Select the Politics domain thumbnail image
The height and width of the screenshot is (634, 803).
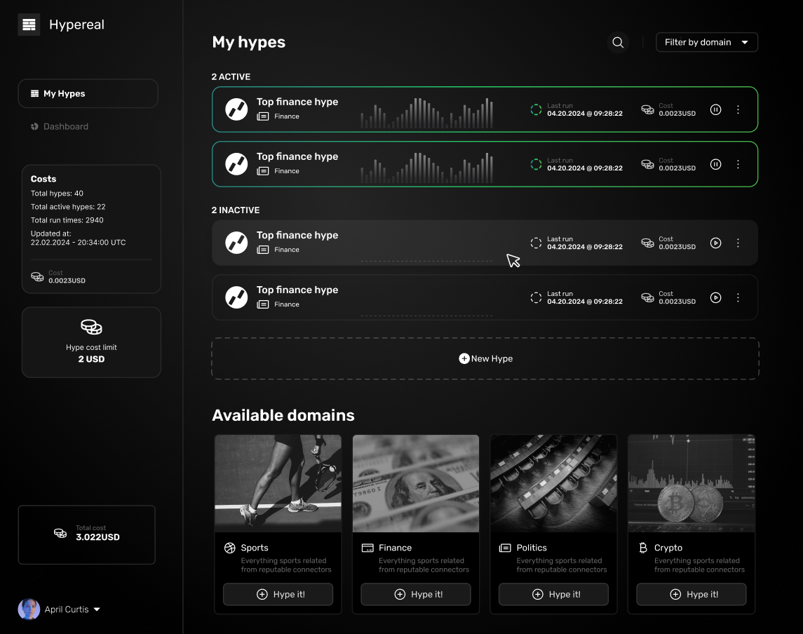tap(553, 483)
